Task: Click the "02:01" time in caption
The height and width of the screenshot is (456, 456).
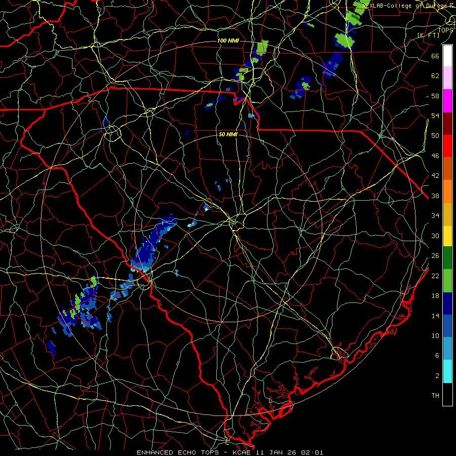Action: coord(312,452)
